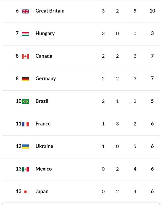Viewport: 162px width, 205px height.
Task: Click the Japan flag icon
Action: 25,192
